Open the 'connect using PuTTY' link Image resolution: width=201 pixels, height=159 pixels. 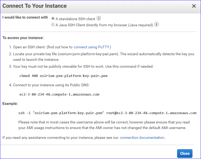tap(92, 47)
